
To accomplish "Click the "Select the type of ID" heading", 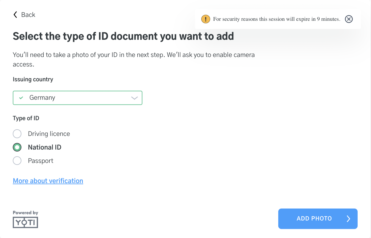I will click(123, 36).
